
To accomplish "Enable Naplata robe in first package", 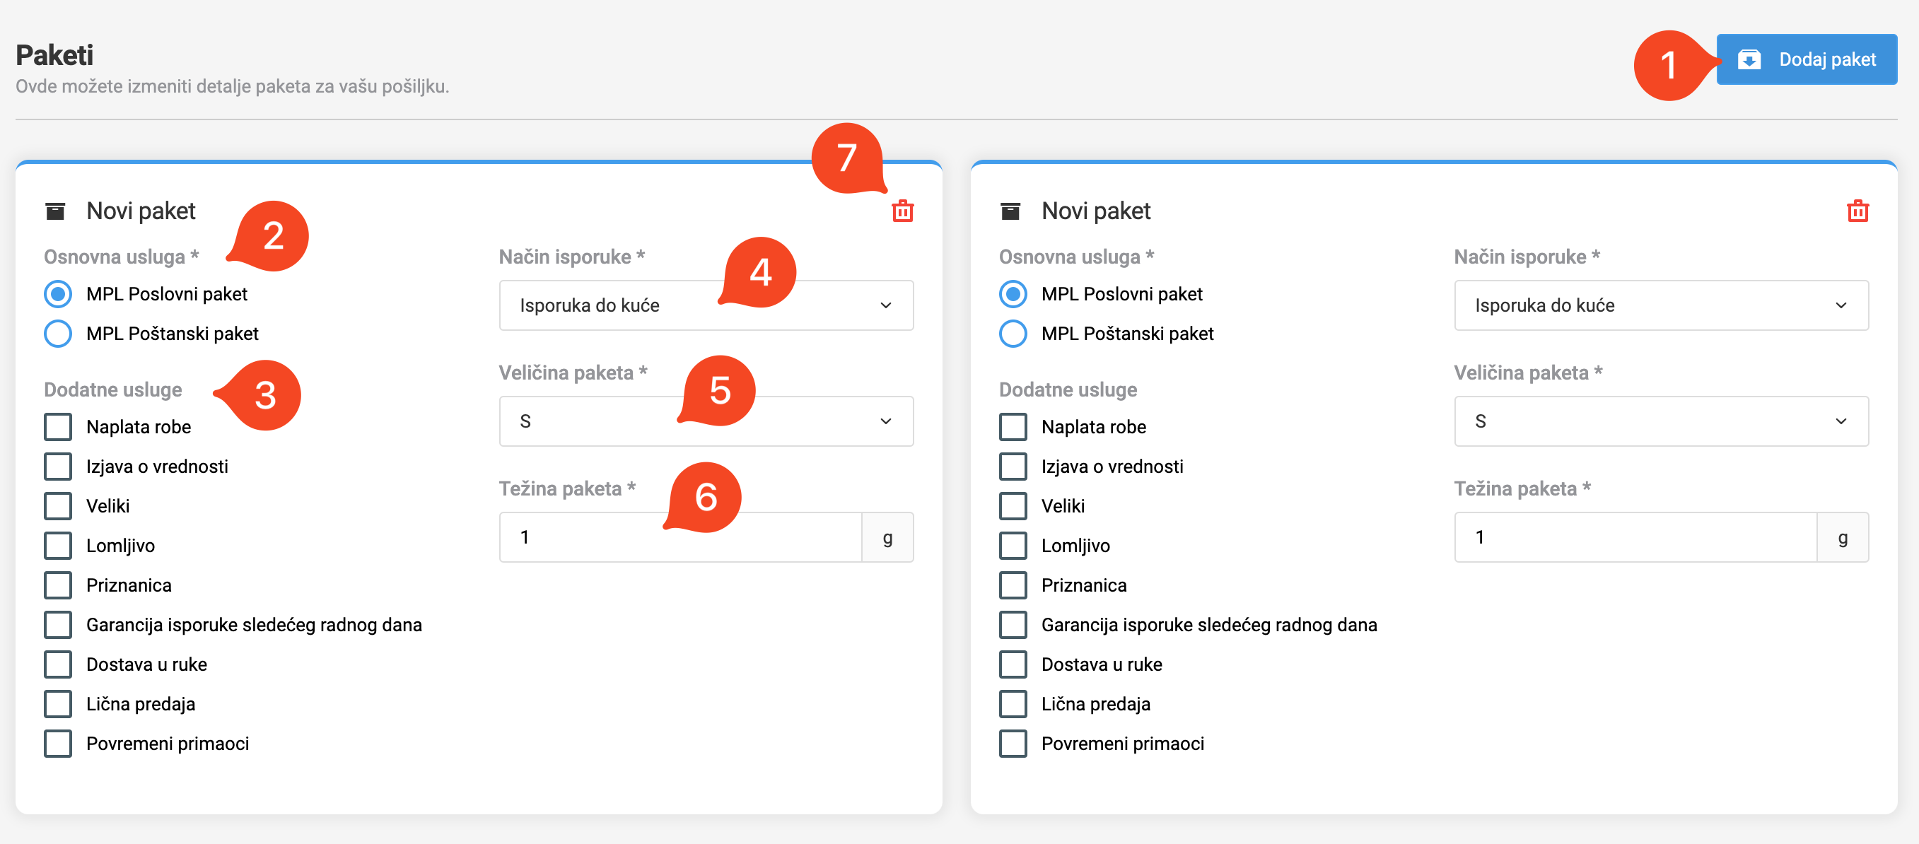I will (x=58, y=427).
